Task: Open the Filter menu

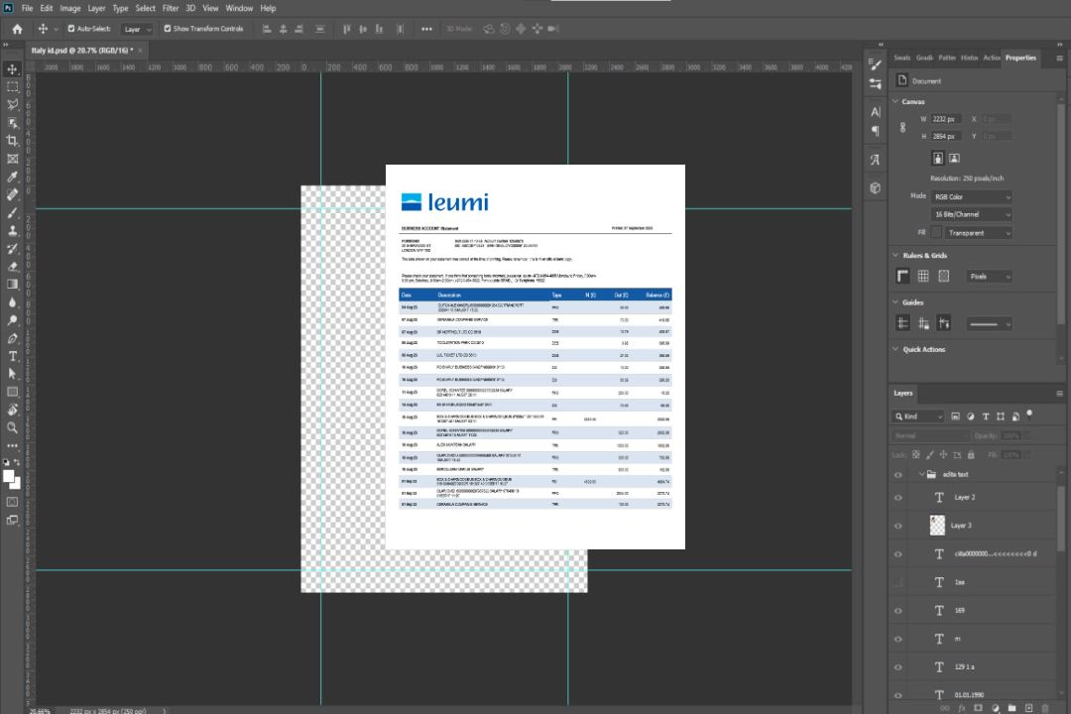Action: click(171, 8)
